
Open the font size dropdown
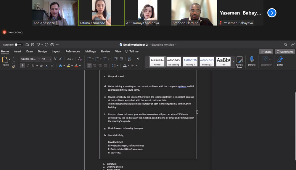click(51, 59)
